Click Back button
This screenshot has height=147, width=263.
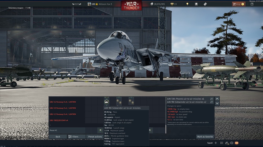[x=58, y=137]
